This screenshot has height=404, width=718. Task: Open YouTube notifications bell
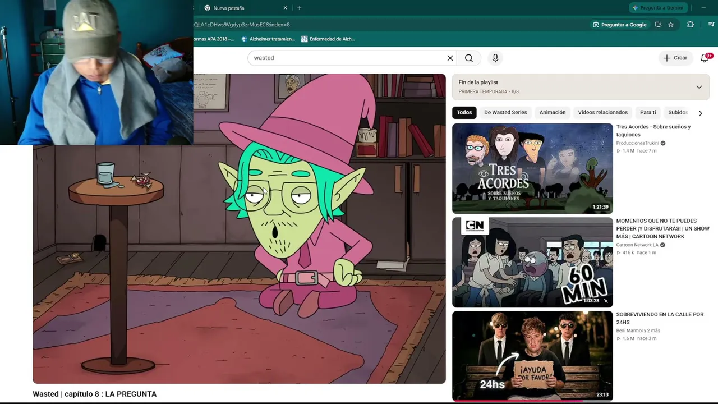coord(705,58)
